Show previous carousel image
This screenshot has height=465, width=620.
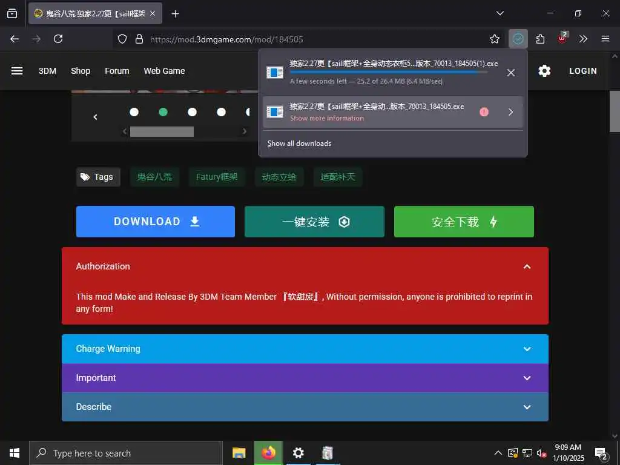95,117
